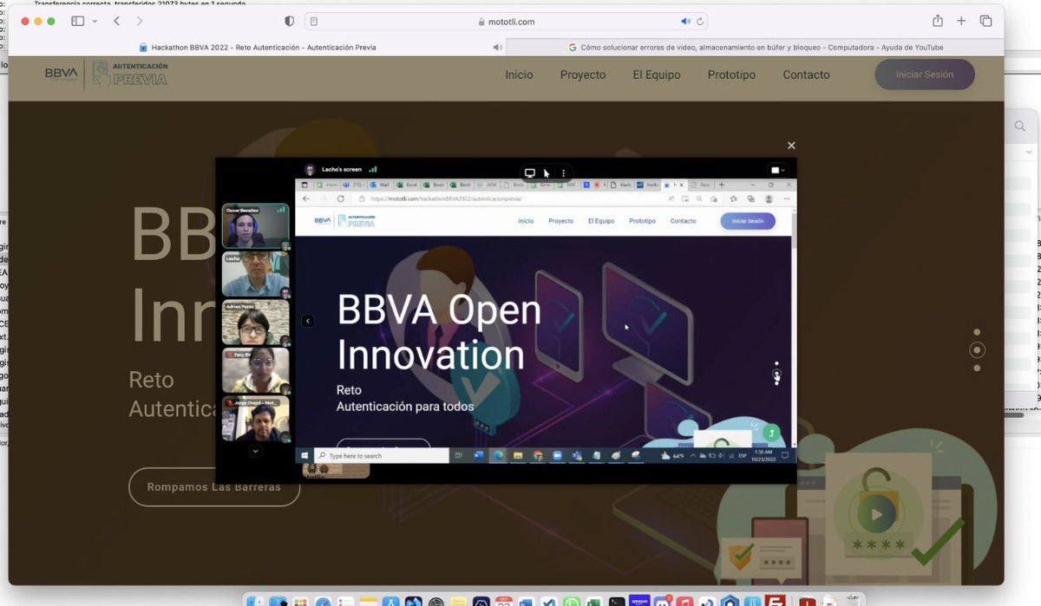Open Terminal from the macOS Dock
Screen dimensions: 1041x606
click(617, 602)
